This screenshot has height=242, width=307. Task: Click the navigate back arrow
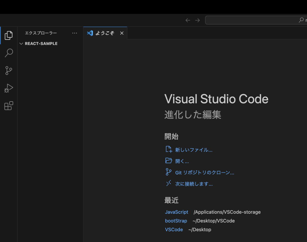tap(188, 20)
